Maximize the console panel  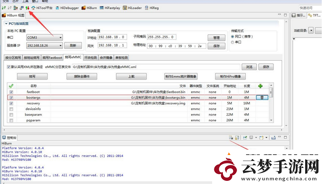[x=286, y=137]
